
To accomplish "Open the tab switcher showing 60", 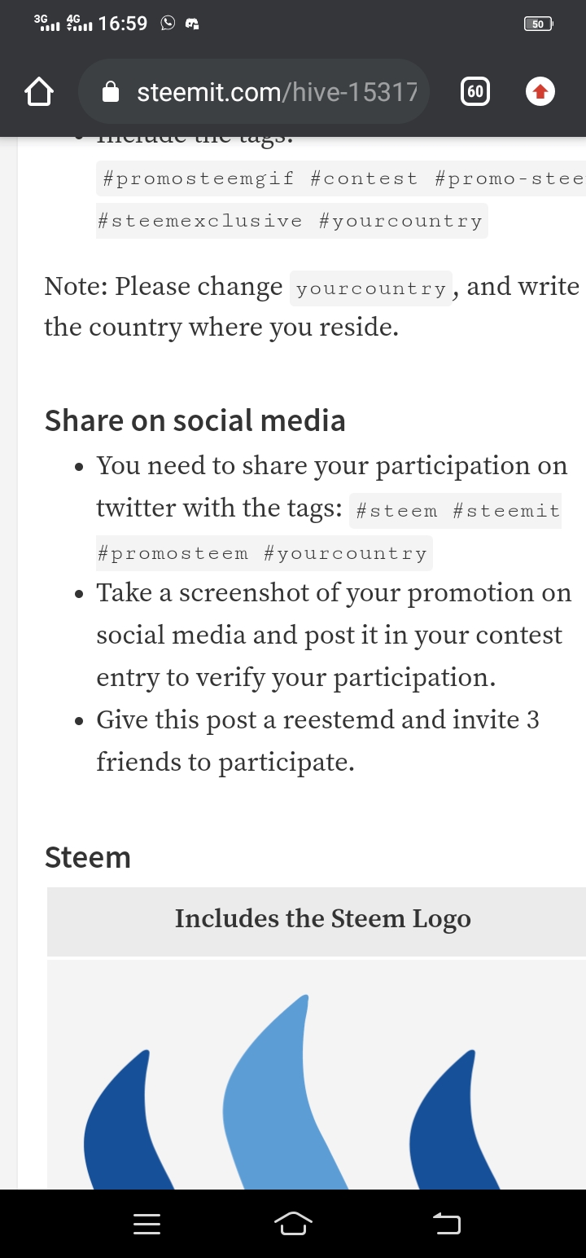I will (x=475, y=92).
